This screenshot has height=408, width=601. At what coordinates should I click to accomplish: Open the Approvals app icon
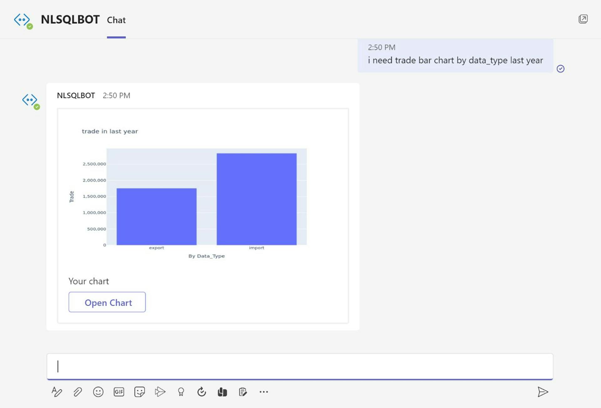(244, 392)
